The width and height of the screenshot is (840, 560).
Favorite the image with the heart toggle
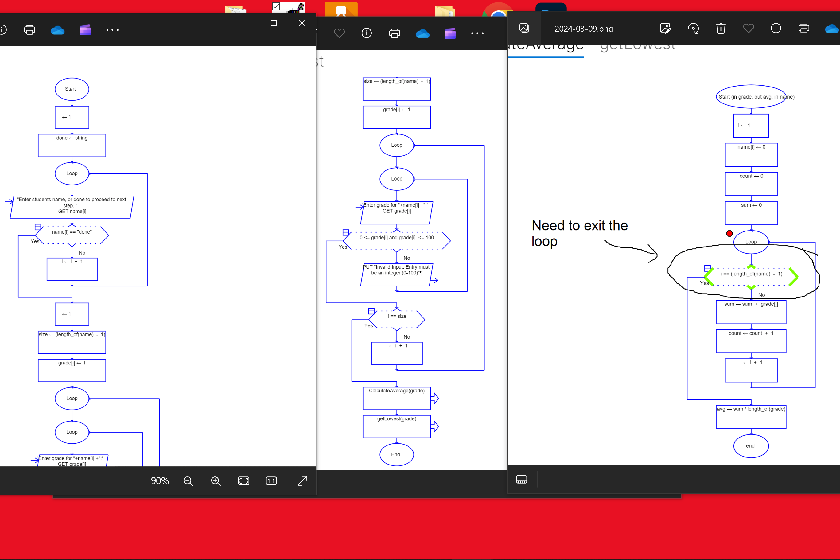coord(748,29)
